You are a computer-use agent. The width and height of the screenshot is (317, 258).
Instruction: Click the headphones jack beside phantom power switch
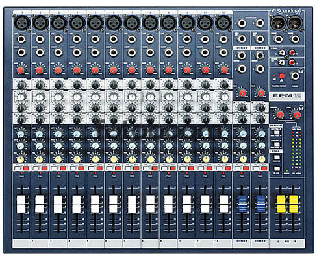pos(295,76)
